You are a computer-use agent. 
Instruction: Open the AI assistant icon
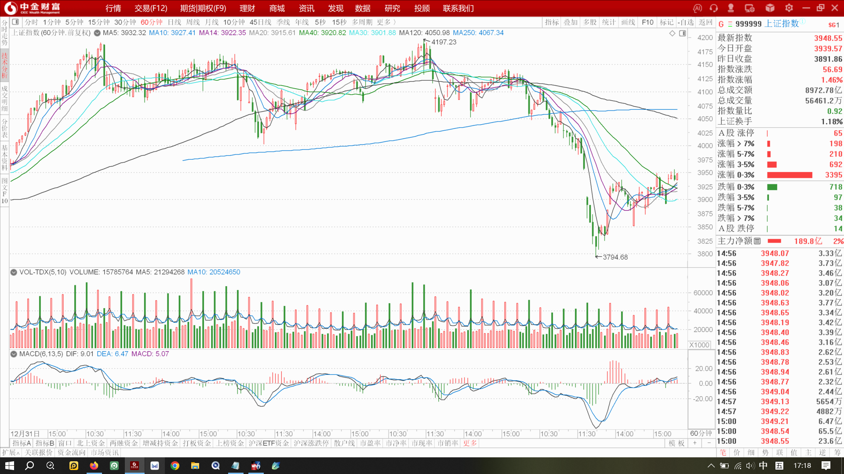point(697,8)
